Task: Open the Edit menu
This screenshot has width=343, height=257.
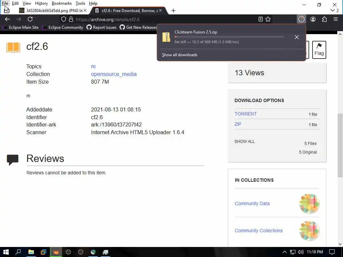Action: (x=15, y=3)
